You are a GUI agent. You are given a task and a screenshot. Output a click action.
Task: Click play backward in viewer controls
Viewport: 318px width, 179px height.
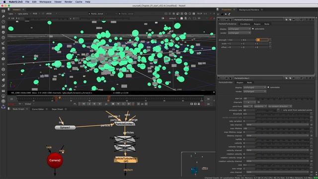click(99, 104)
